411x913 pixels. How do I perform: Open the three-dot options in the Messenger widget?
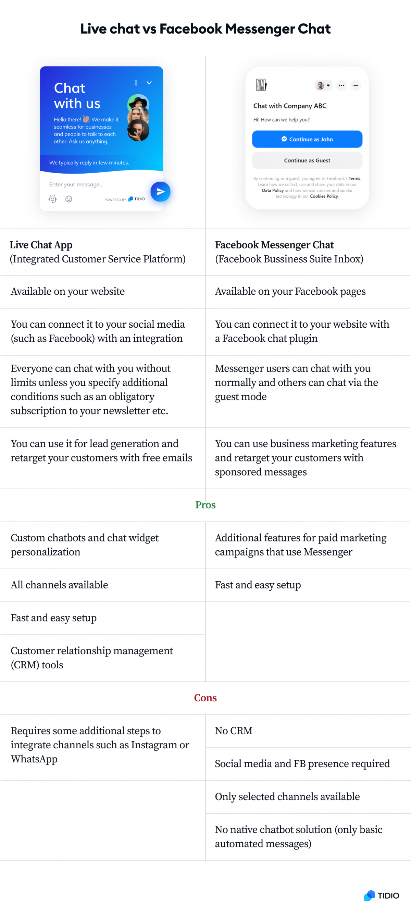pyautogui.click(x=341, y=86)
